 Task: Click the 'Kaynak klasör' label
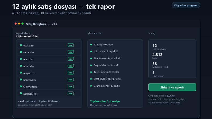[x=23, y=33]
